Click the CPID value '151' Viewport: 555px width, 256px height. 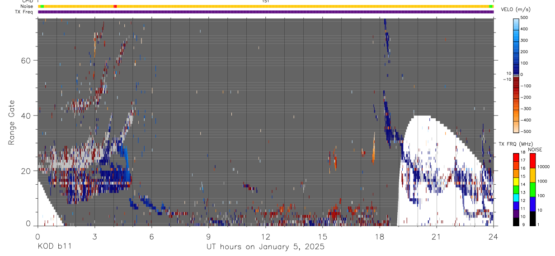click(x=266, y=1)
